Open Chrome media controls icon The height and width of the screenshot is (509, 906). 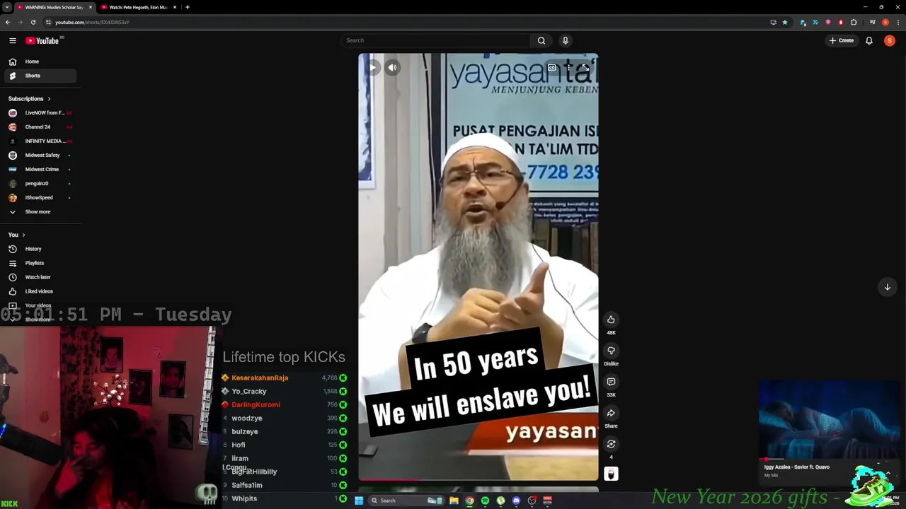tap(872, 22)
